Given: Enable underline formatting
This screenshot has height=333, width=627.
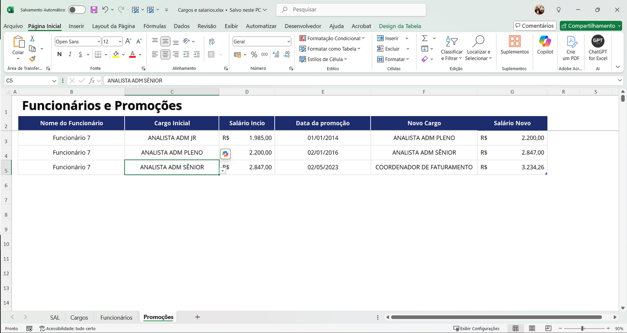Looking at the screenshot, I should 80,54.
